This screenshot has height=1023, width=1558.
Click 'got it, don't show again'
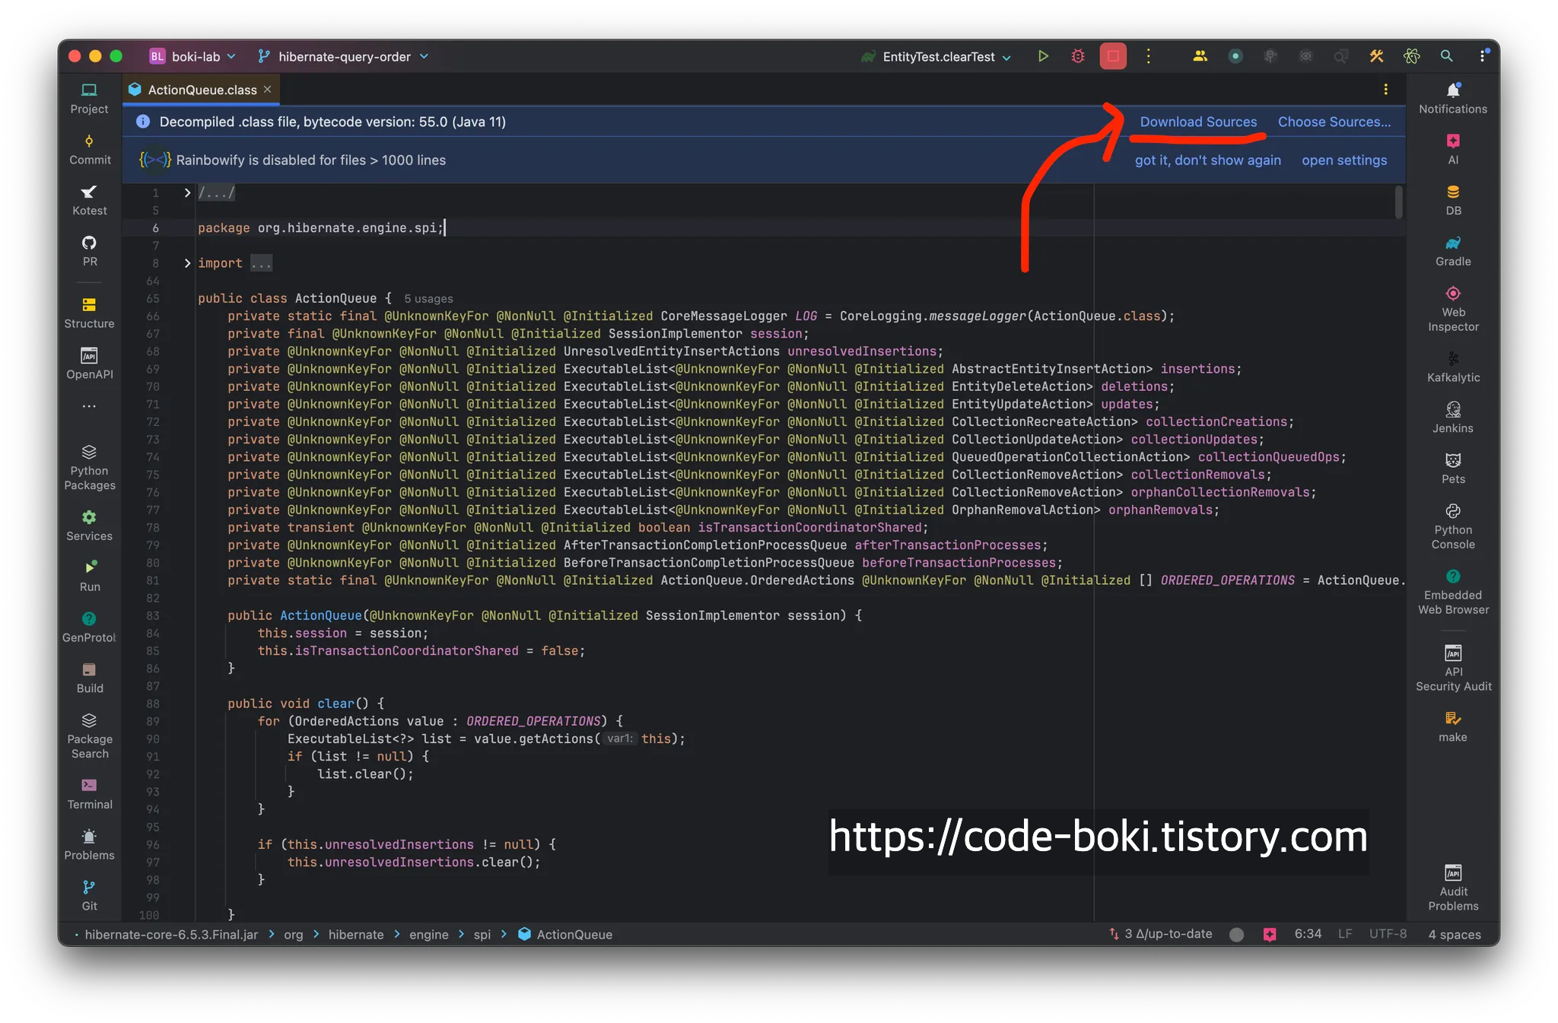coord(1207,160)
